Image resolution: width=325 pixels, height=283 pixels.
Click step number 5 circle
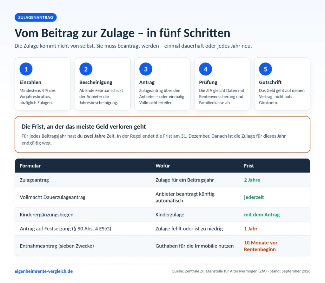pyautogui.click(x=265, y=69)
